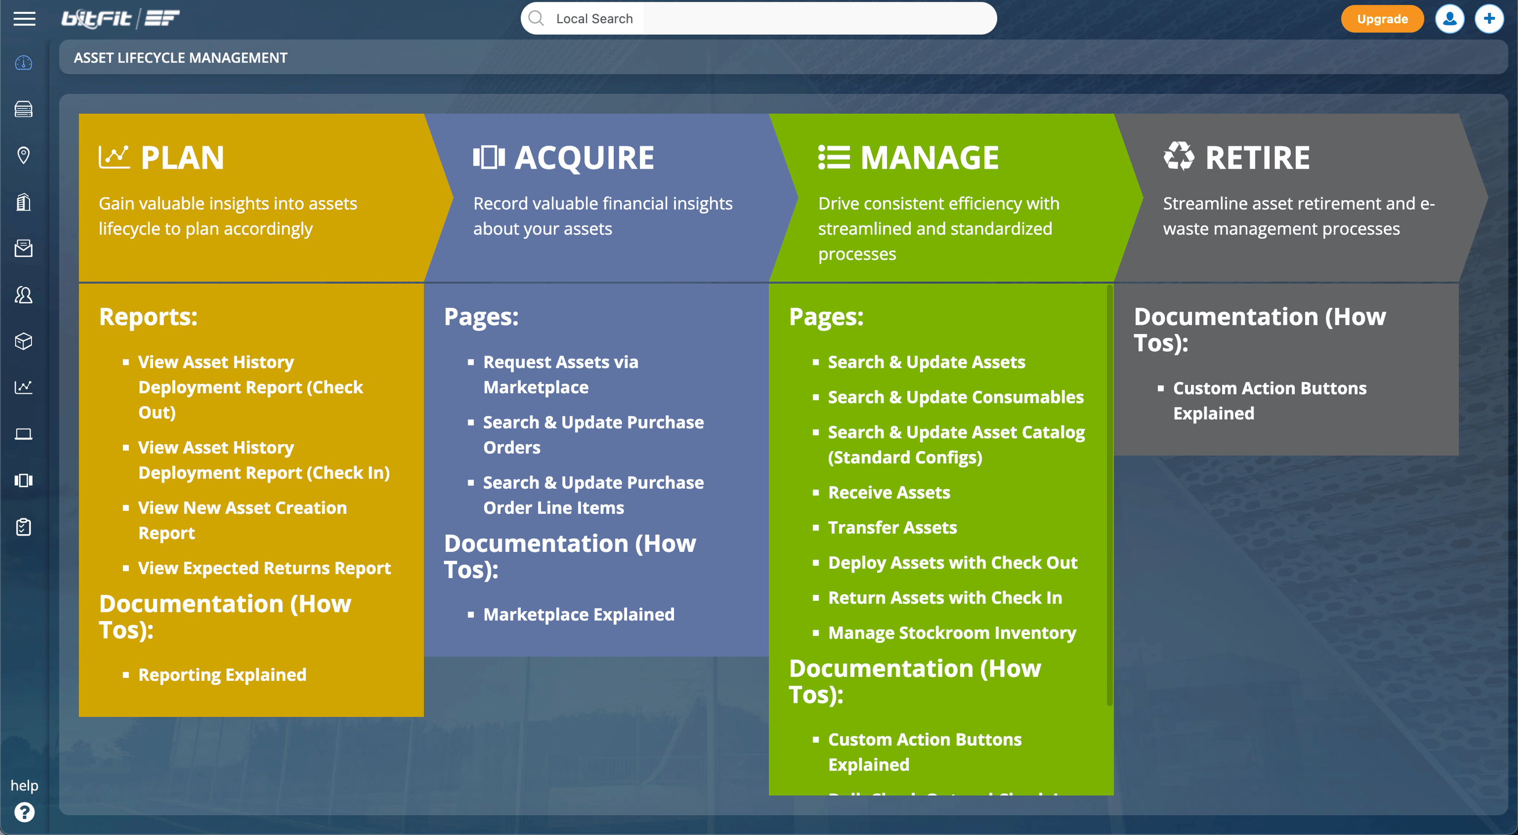
Task: Open the map pin locations sidebar icon
Action: click(24, 155)
